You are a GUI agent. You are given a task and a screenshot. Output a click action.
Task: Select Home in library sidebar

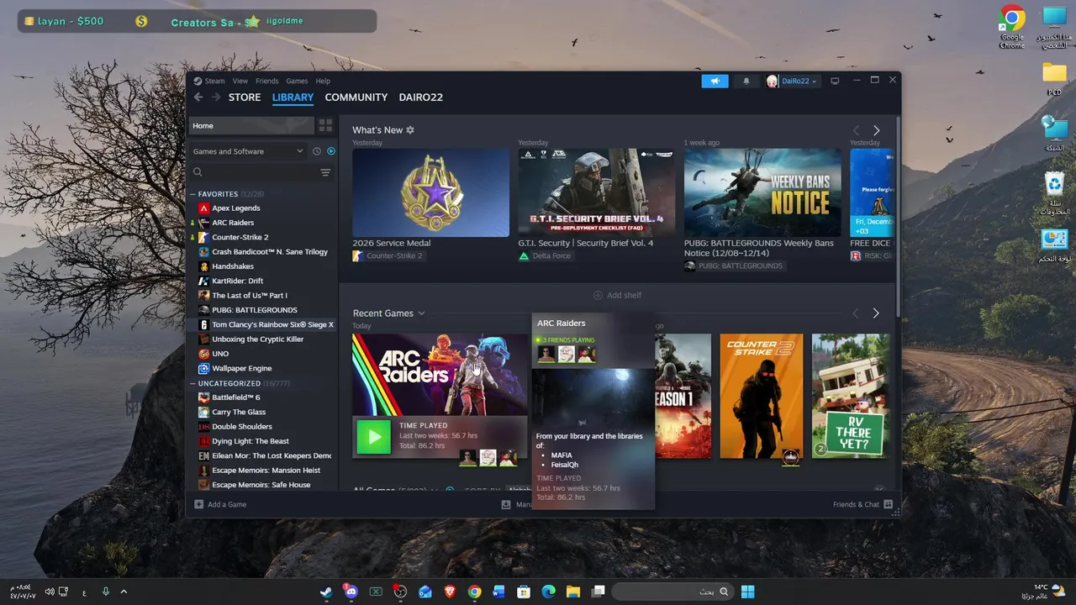pos(251,126)
